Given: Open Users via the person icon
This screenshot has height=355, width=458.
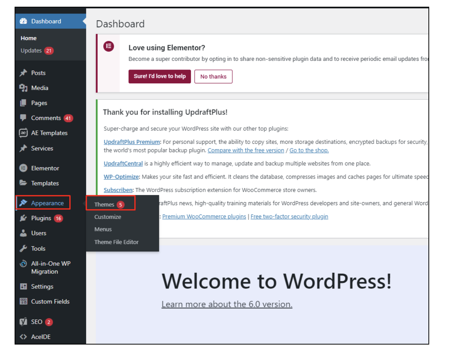Looking at the screenshot, I should click(23, 233).
